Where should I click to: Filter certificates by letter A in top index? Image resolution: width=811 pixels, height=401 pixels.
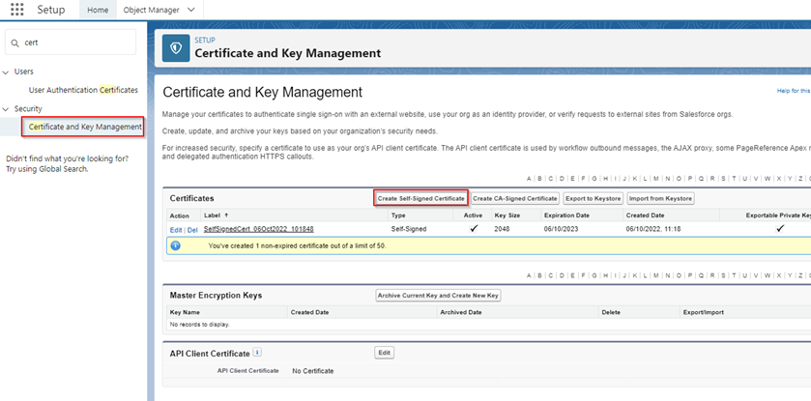529,179
